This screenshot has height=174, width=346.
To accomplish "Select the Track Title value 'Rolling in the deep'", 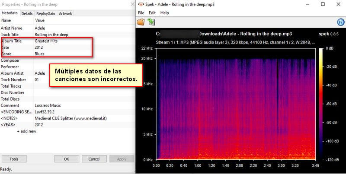I will point(51,35).
